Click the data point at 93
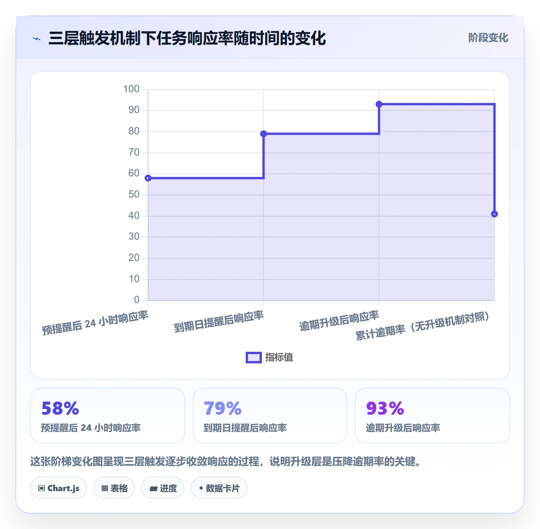 click(x=379, y=104)
